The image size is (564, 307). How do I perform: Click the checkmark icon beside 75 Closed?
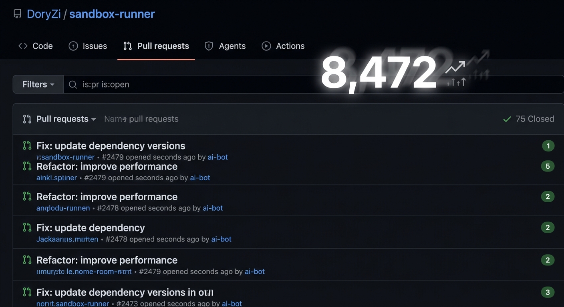pyautogui.click(x=507, y=119)
